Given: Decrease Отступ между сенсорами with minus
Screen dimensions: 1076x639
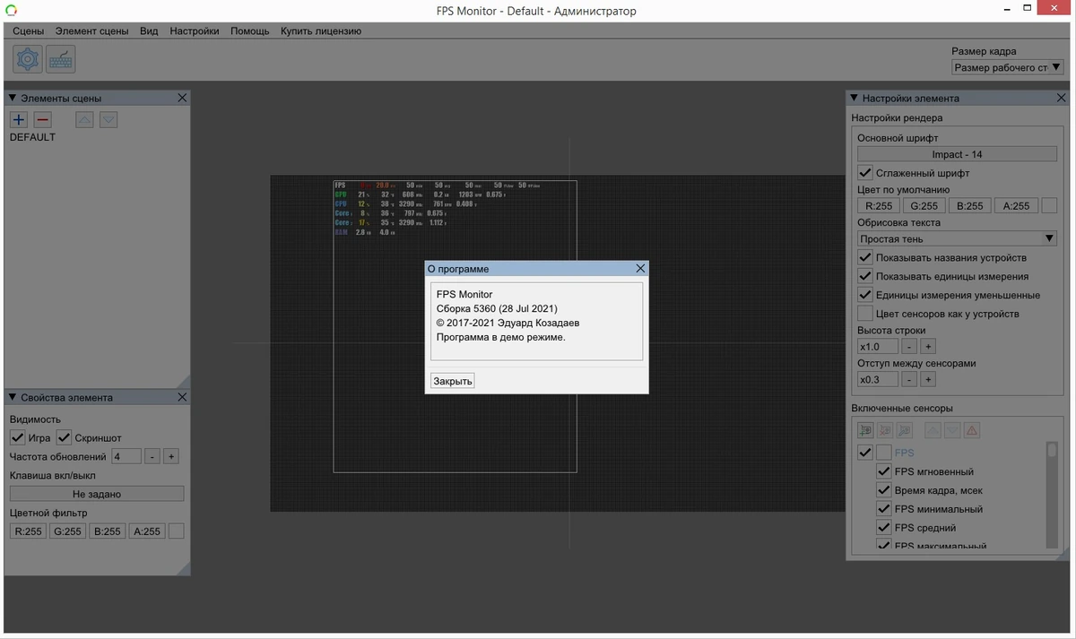Looking at the screenshot, I should (909, 379).
